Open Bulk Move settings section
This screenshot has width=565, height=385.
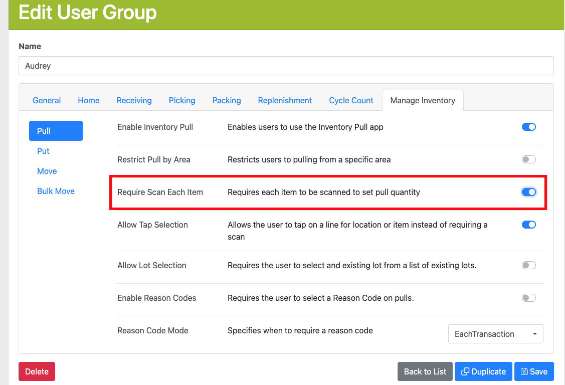(56, 191)
